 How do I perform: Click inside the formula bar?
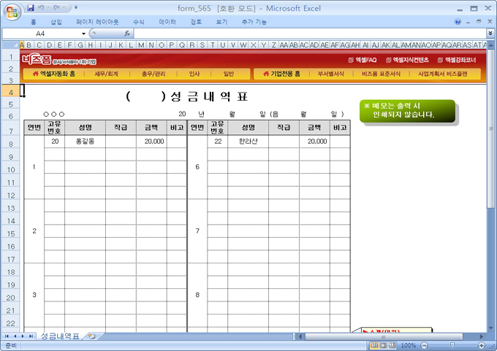pyautogui.click(x=310, y=34)
